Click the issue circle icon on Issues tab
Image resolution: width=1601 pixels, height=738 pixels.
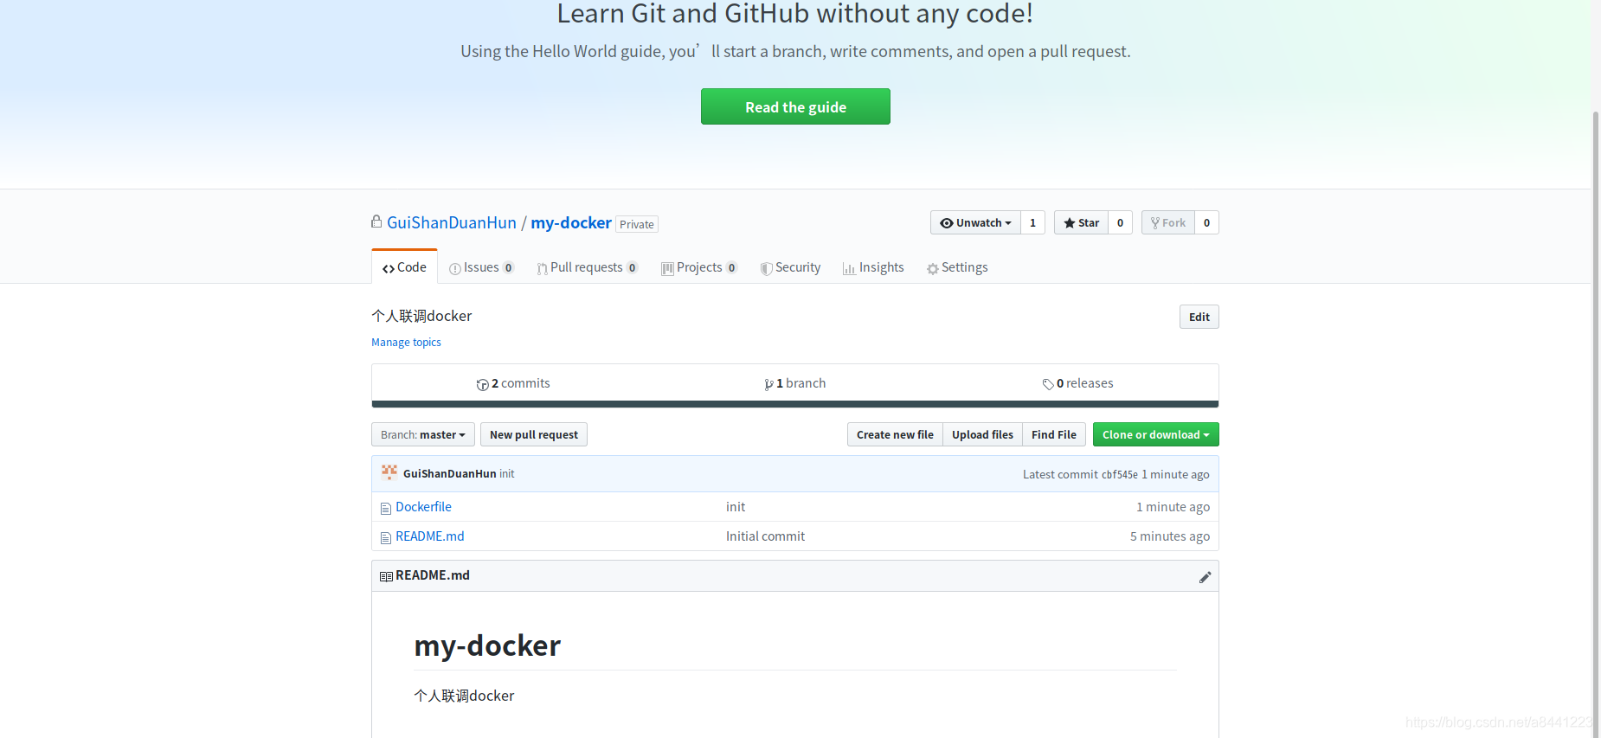[455, 269]
